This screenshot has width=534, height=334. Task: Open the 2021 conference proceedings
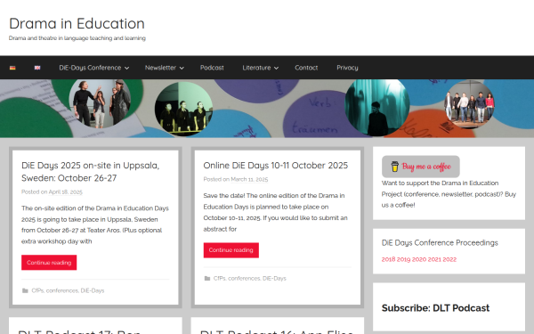[x=434, y=259]
